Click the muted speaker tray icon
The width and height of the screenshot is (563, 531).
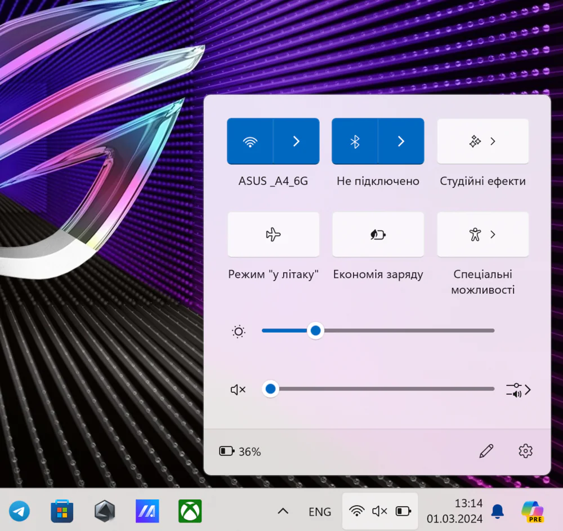[379, 511]
